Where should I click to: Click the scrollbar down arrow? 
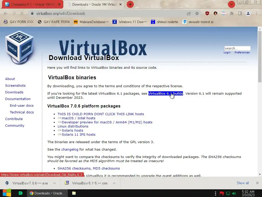tap(260, 174)
